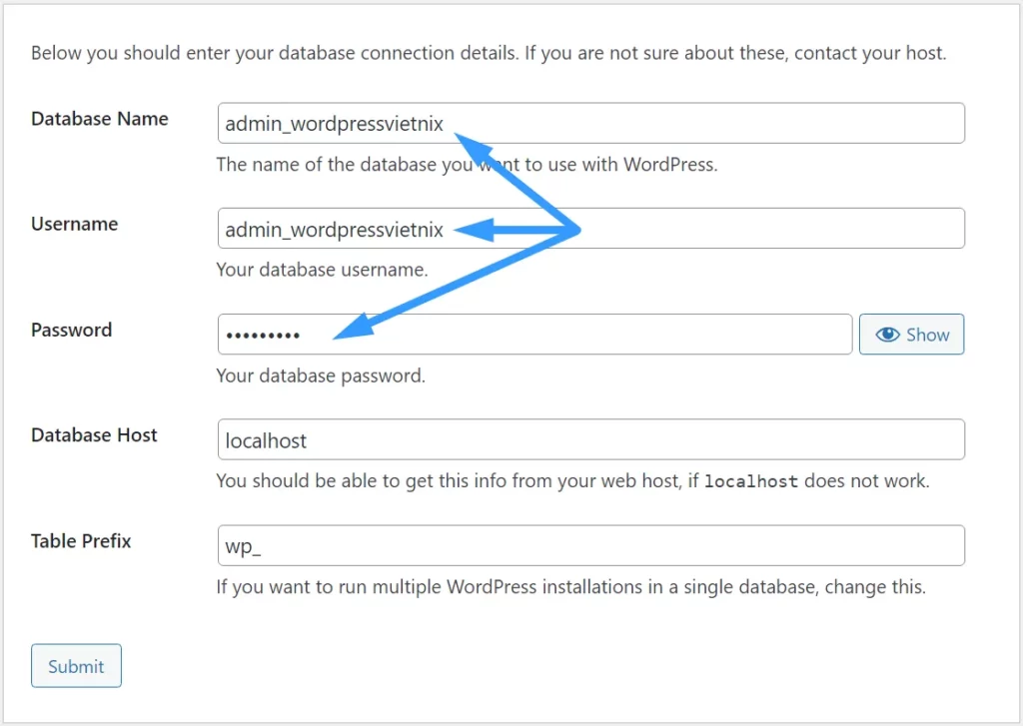Click inside the Username input field

(591, 228)
